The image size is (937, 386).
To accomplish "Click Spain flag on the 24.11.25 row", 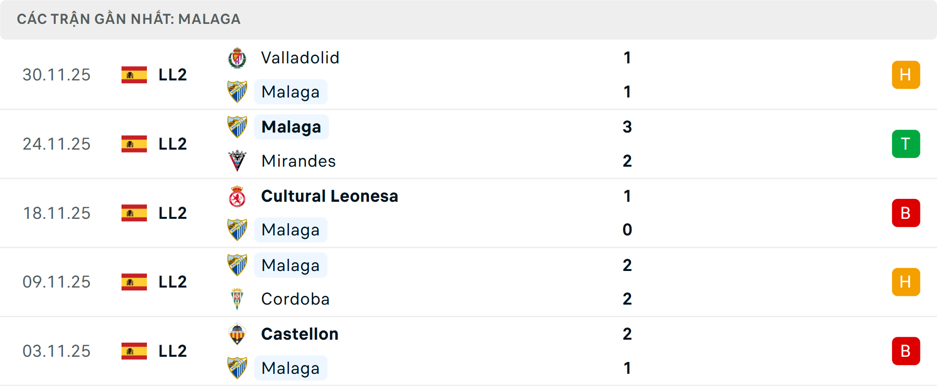I will (134, 144).
